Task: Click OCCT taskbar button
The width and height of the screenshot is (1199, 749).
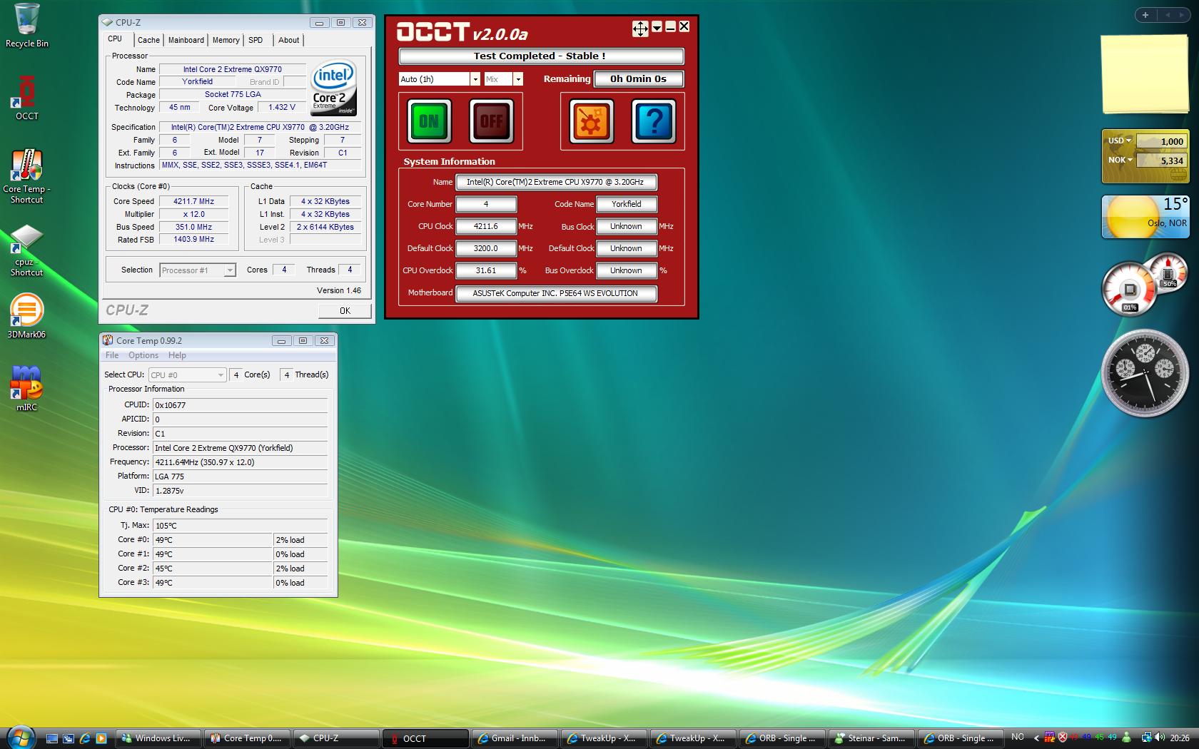Action: point(425,738)
